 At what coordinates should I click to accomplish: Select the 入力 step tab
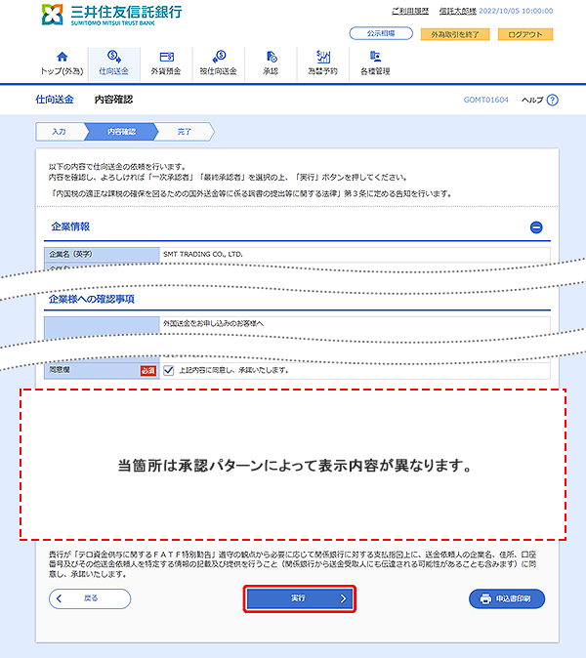pyautogui.click(x=60, y=132)
